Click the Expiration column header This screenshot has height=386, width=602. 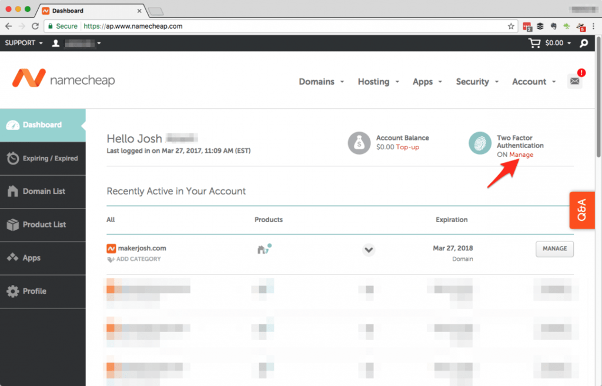(x=451, y=220)
